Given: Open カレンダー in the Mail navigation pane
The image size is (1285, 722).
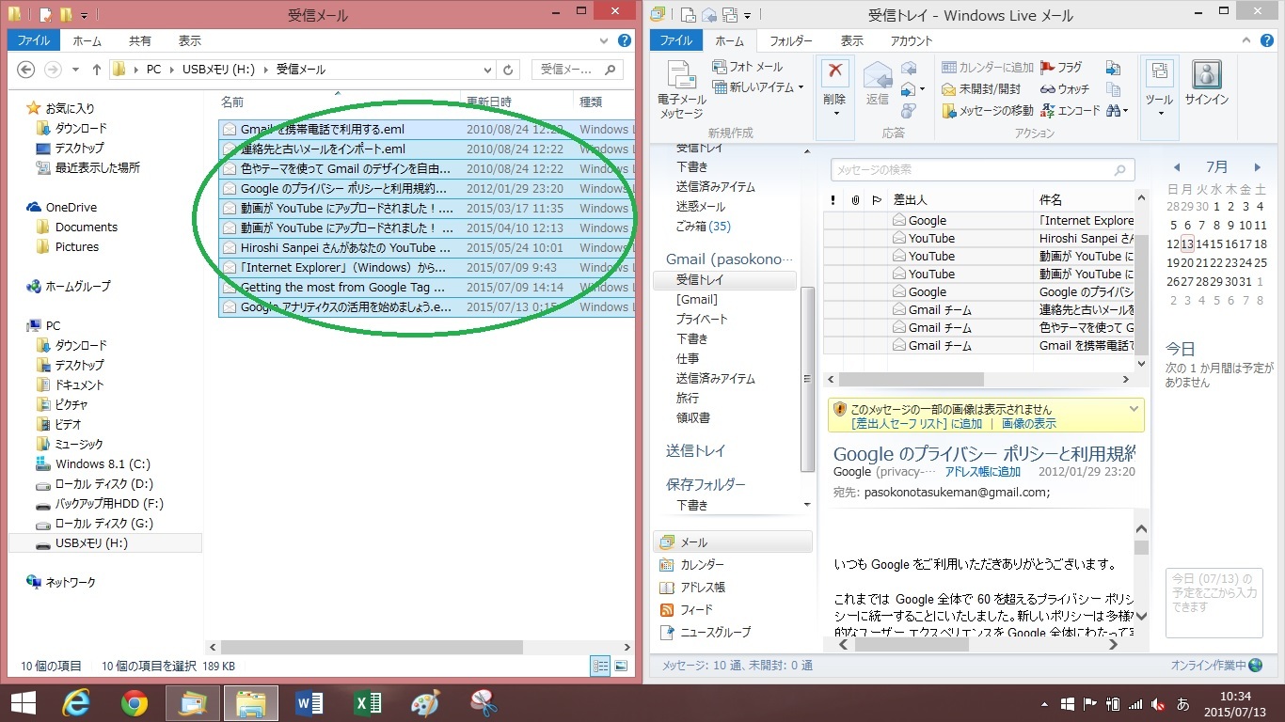Looking at the screenshot, I should (691, 565).
